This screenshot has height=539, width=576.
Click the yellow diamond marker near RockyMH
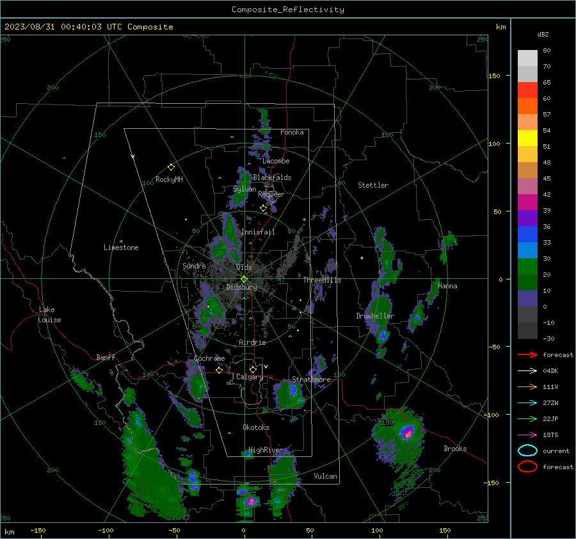tap(171, 167)
